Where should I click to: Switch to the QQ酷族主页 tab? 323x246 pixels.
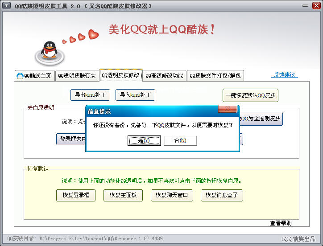click(x=35, y=76)
